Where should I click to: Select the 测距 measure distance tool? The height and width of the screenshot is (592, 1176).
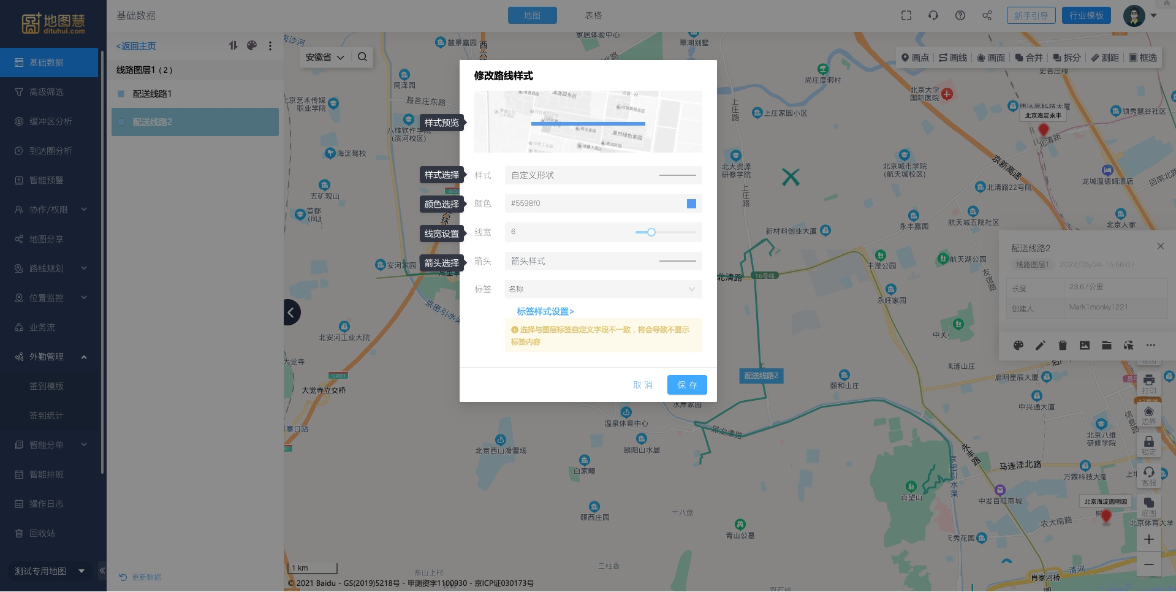click(x=1105, y=58)
